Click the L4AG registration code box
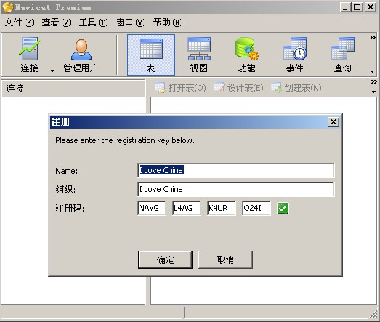The width and height of the screenshot is (380, 322). 186,208
